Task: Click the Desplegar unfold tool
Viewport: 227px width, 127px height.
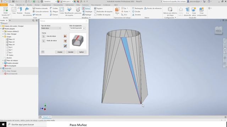Action: (87, 12)
